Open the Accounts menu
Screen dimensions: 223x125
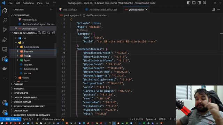point(5,103)
